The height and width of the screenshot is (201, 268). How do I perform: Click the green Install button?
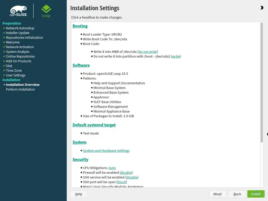(x=256, y=194)
